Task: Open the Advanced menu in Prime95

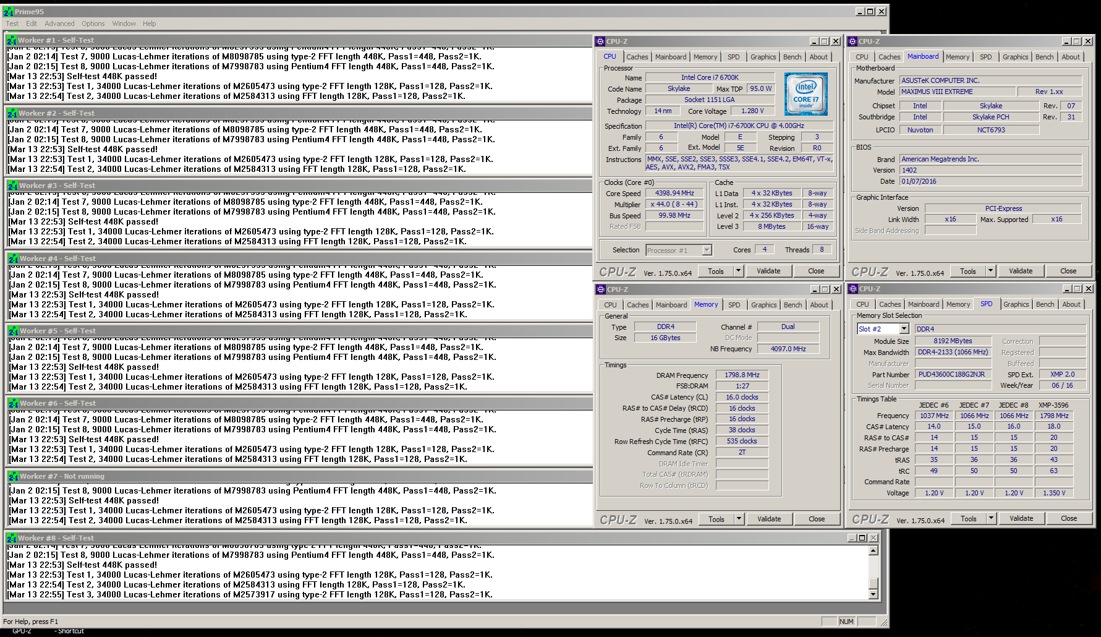Action: 59,24
